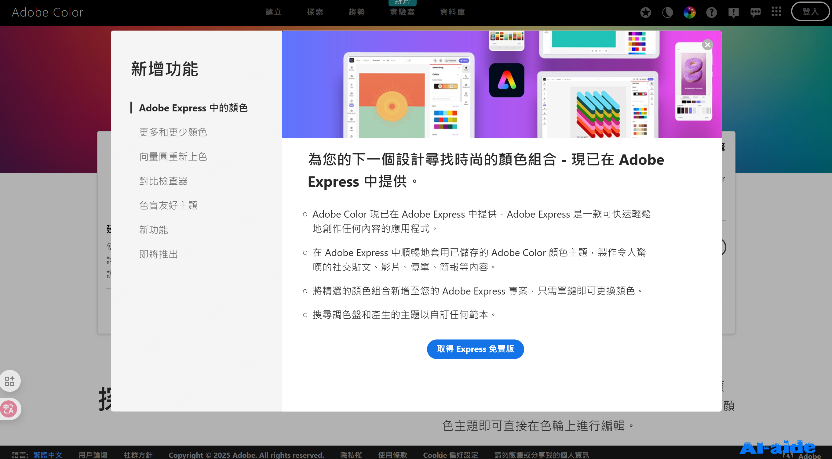Click the 新增功能 dialog heading
Screen dimensions: 832x459
(x=164, y=69)
